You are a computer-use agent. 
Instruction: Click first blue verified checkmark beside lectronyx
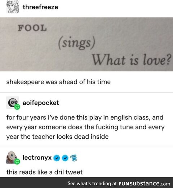click(x=57, y=158)
